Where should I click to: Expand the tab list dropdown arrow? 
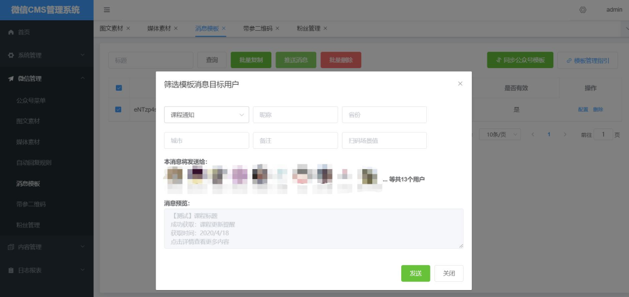click(626, 28)
